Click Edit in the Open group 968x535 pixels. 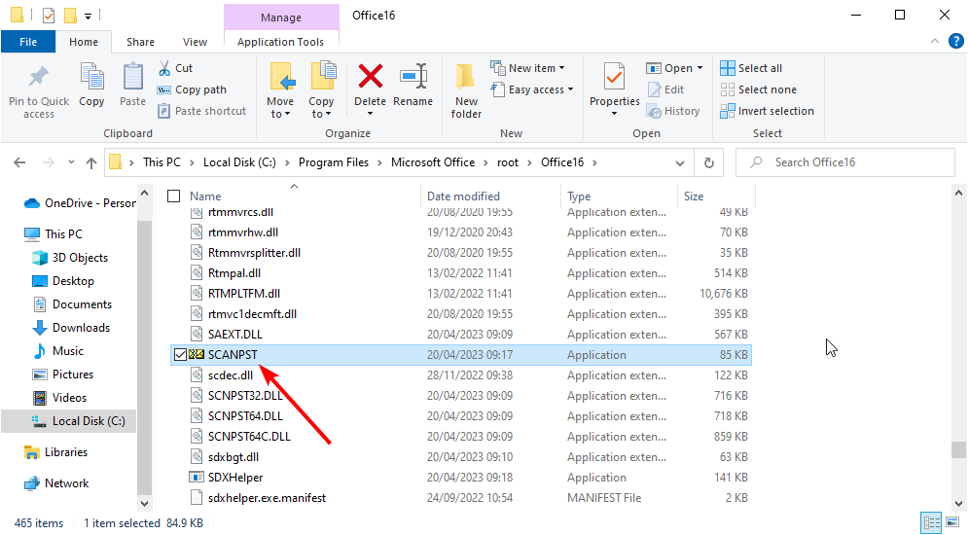pyautogui.click(x=665, y=89)
